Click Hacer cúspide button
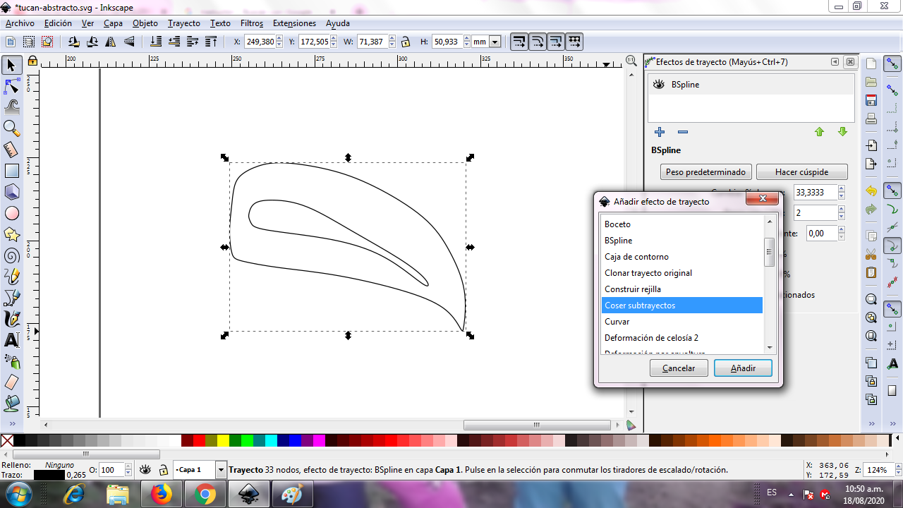The width and height of the screenshot is (903, 508). pyautogui.click(x=802, y=172)
